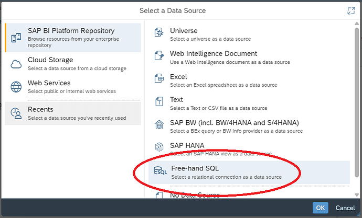Open the Recents data sources category

coord(72,113)
